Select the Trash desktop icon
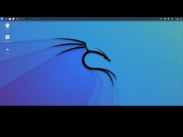Screen dimensions: 183x137 coord(7,27)
